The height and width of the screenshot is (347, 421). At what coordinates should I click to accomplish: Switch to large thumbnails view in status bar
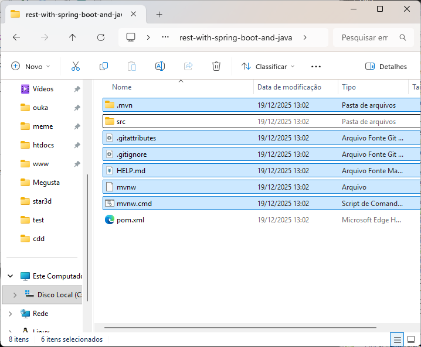(x=411, y=339)
